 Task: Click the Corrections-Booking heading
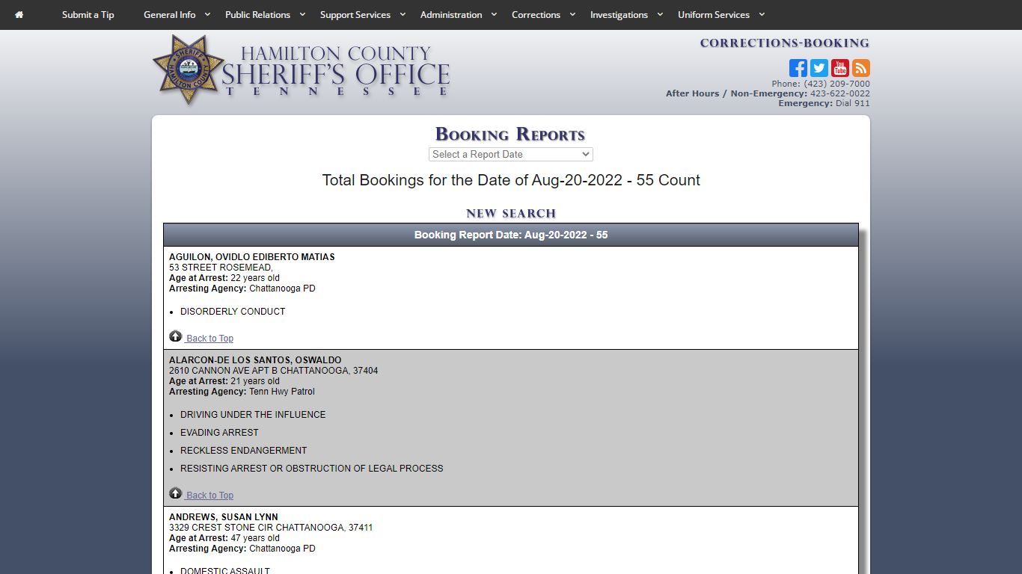785,43
